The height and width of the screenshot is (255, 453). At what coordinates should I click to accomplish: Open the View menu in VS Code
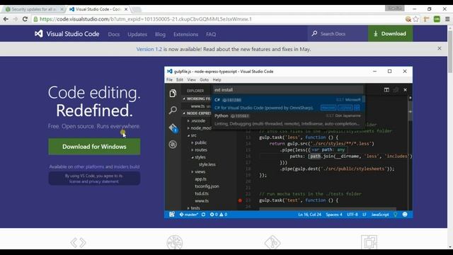(192, 79)
